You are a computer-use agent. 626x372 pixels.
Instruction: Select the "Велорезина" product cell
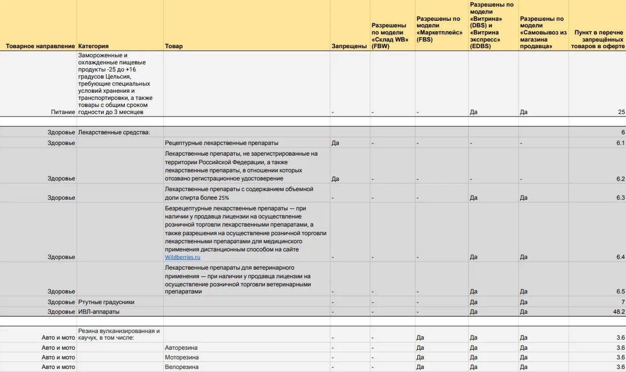coord(182,367)
